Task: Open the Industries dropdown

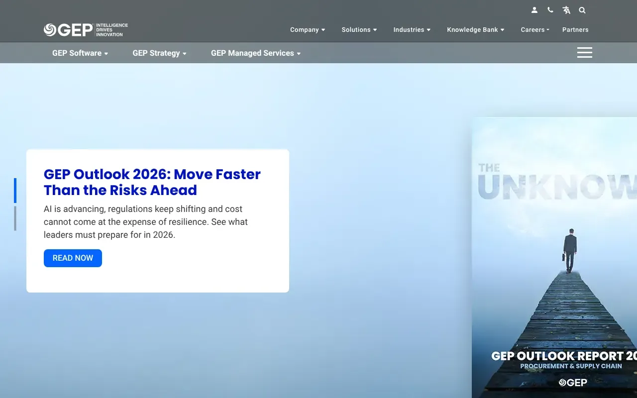Action: tap(412, 30)
